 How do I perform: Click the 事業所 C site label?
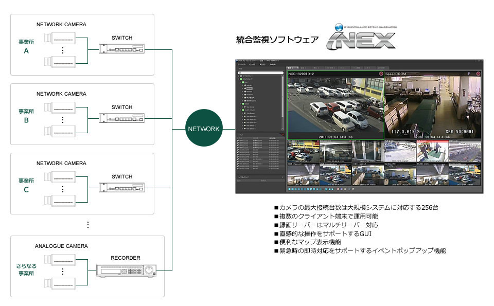26,185
